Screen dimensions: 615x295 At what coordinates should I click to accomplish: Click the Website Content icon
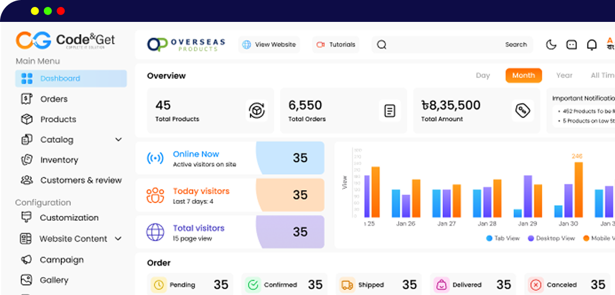click(x=26, y=239)
